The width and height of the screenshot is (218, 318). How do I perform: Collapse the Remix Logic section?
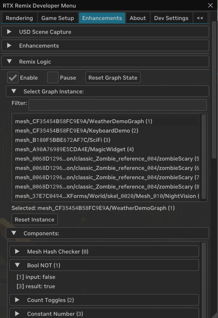pos(105,61)
